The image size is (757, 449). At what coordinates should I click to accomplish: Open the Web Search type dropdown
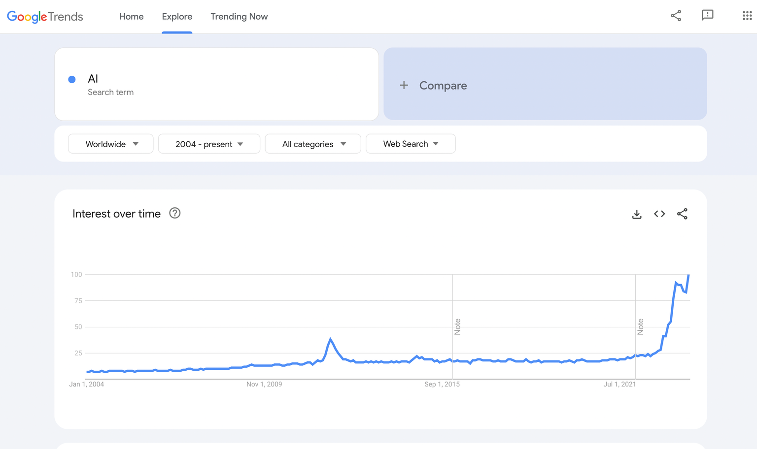coord(411,144)
